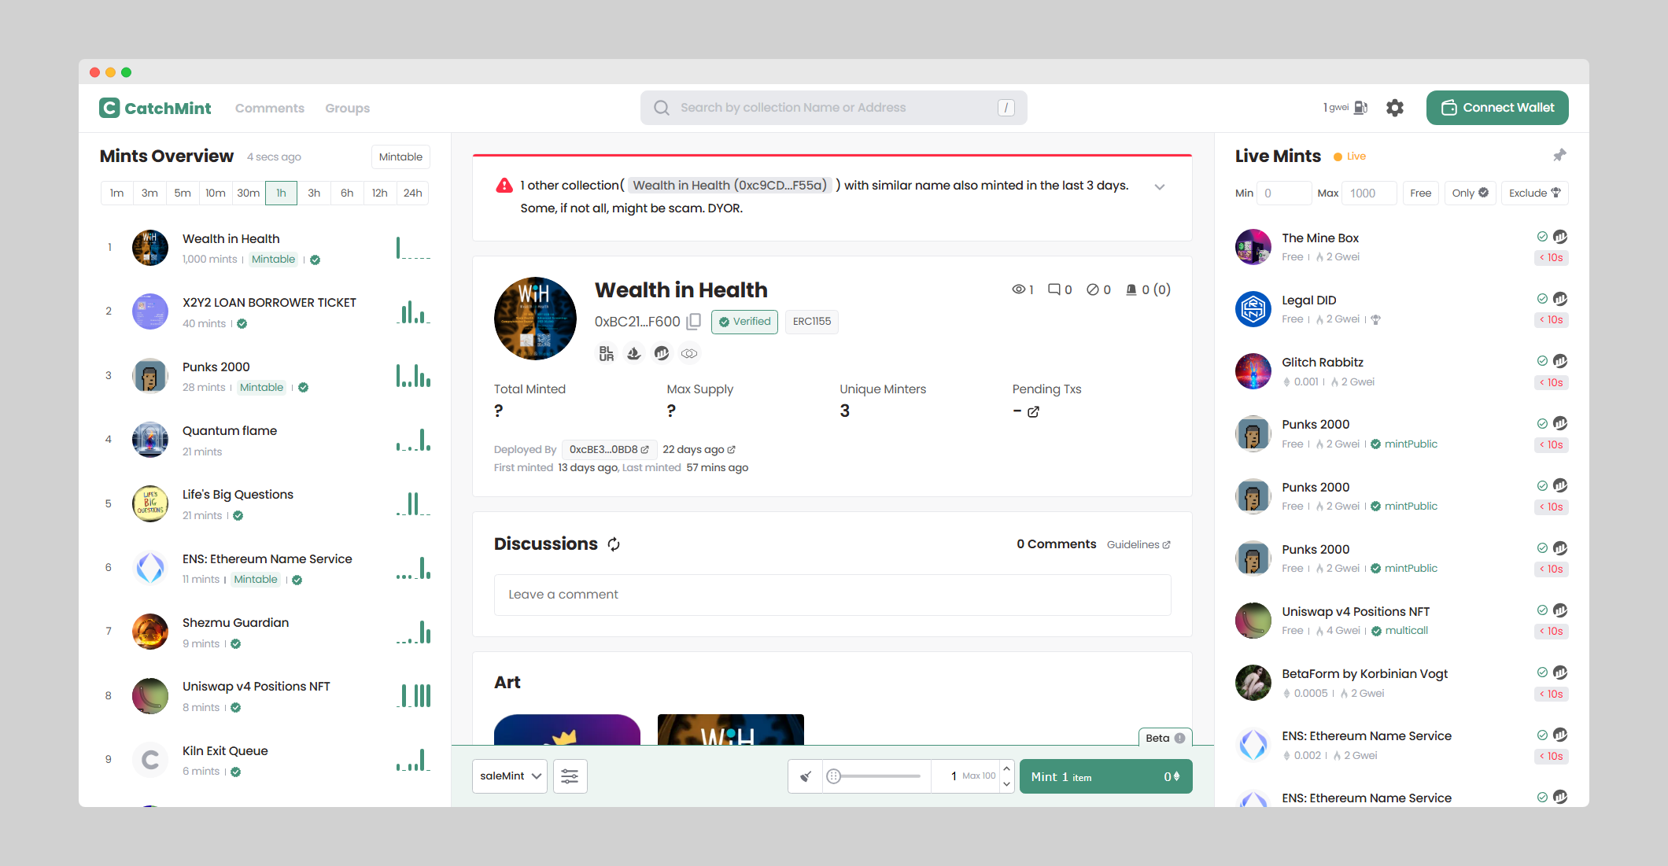Select the 30m timeframe tab
The image size is (1668, 866).
tap(249, 193)
